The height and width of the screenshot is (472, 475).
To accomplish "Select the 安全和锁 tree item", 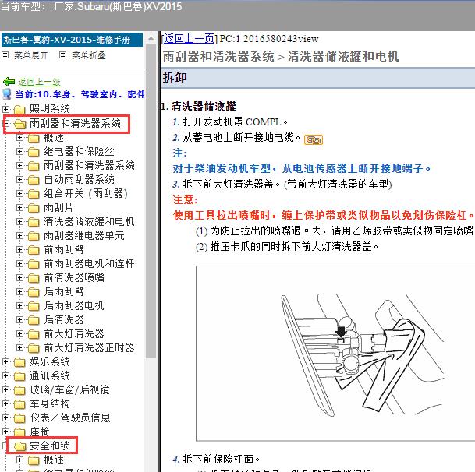I will pyautogui.click(x=50, y=446).
